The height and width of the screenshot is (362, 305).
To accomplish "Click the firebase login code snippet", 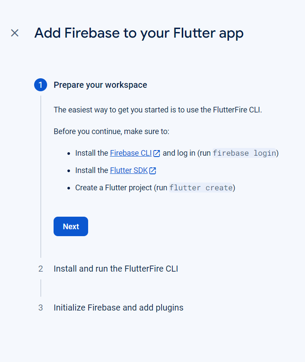I will tap(244, 153).
